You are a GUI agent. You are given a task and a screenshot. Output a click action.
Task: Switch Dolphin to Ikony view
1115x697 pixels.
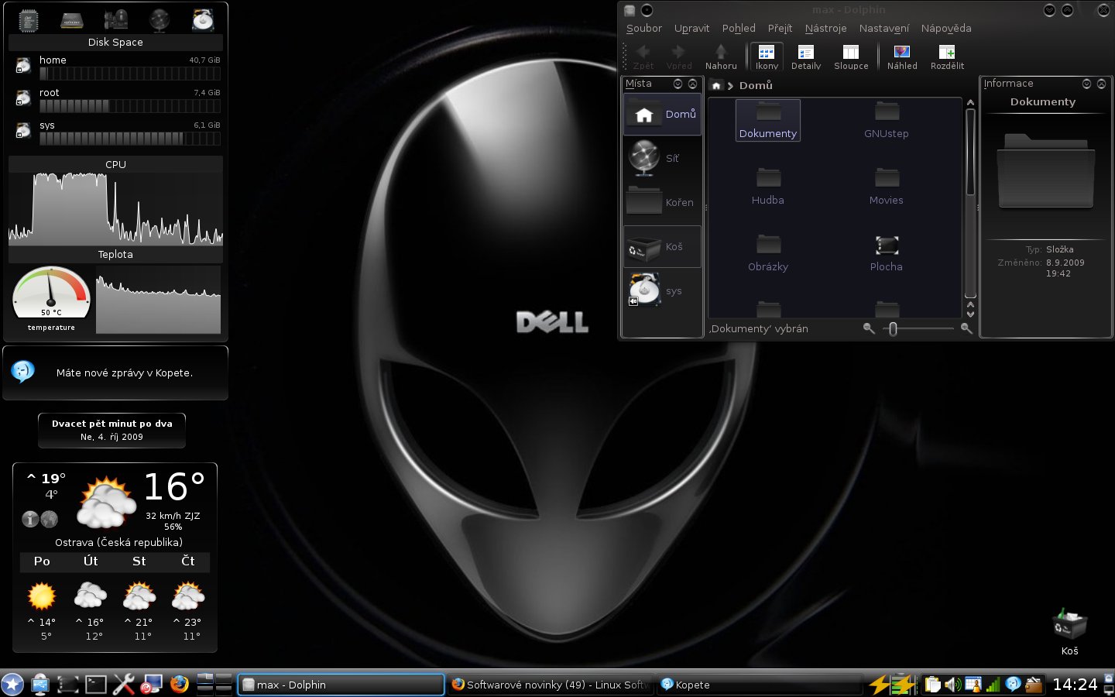[767, 57]
